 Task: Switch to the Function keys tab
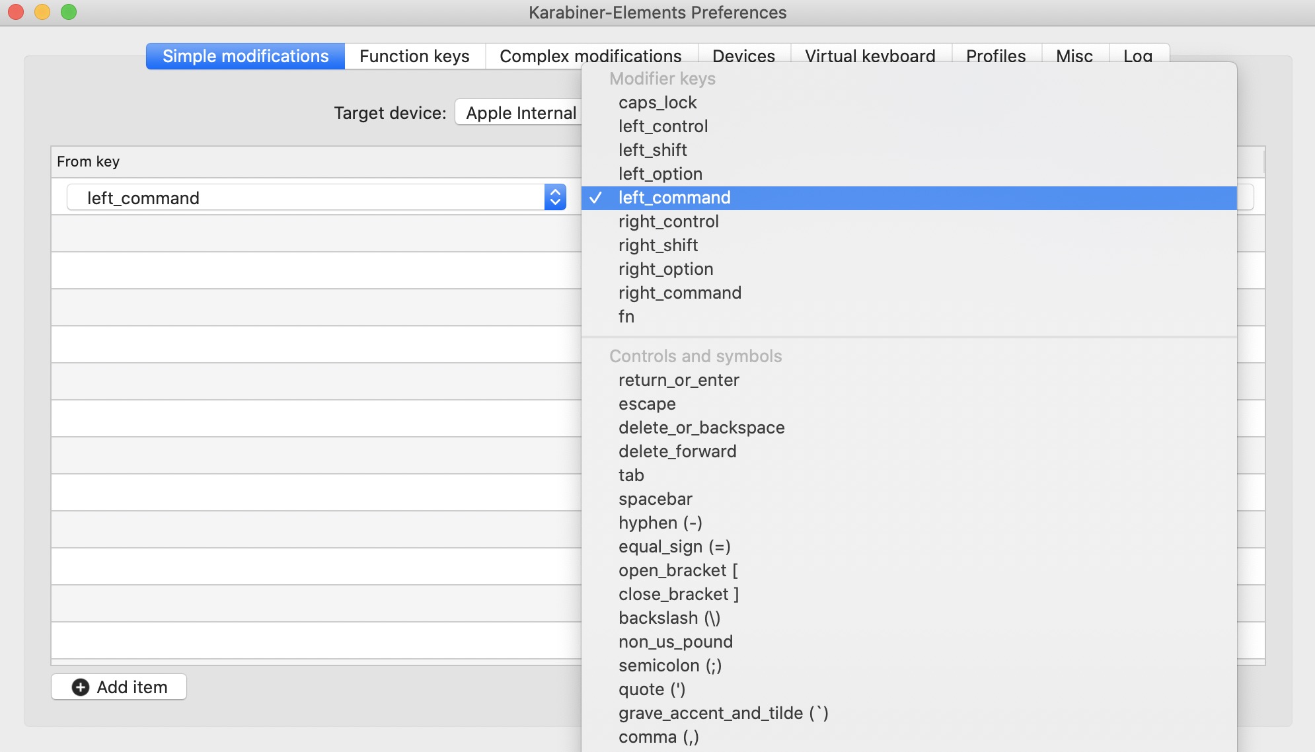coord(414,56)
